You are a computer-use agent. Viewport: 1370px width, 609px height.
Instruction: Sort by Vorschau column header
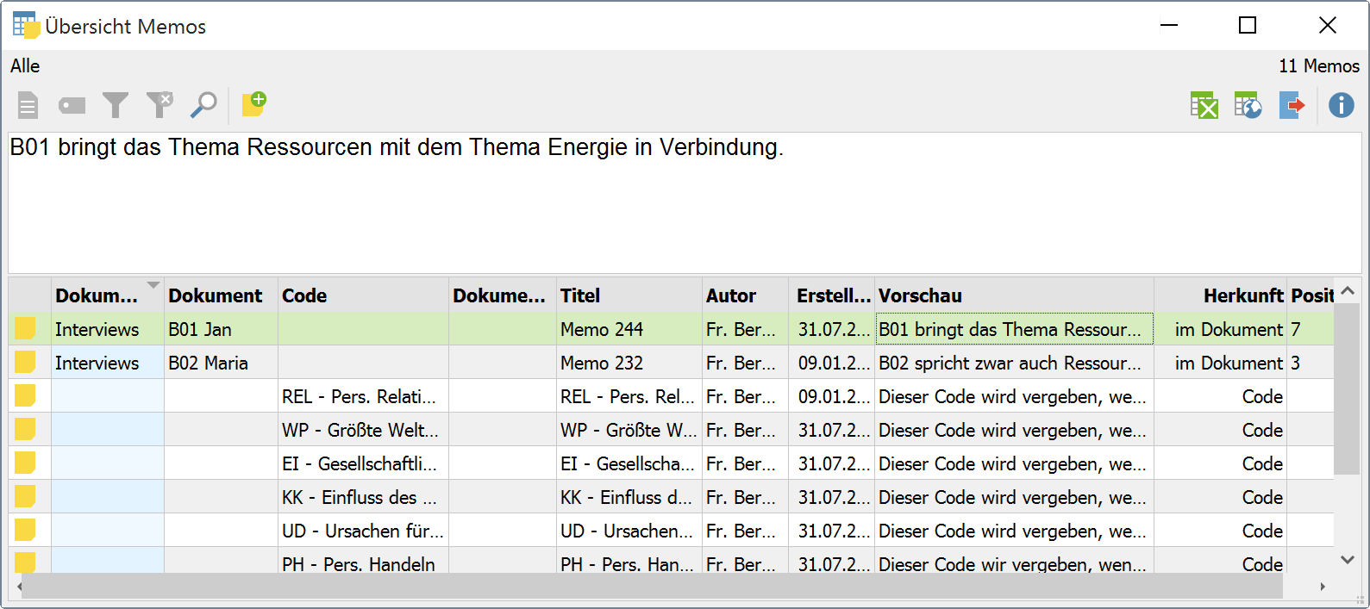pos(1014,295)
